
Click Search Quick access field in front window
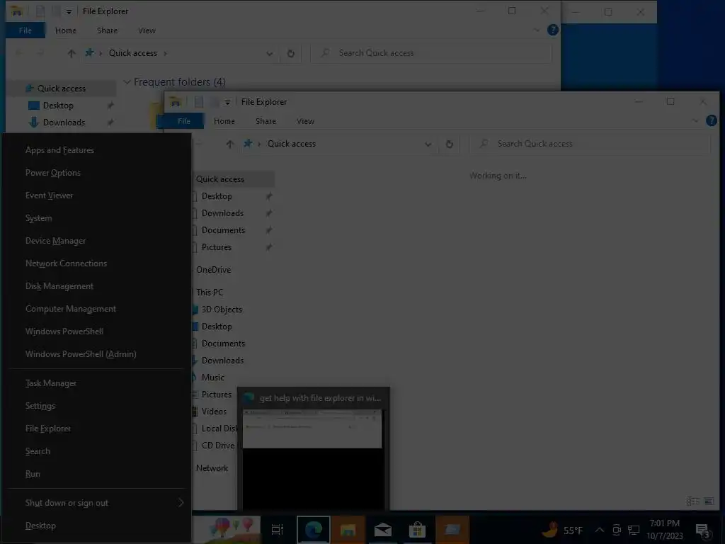590,144
